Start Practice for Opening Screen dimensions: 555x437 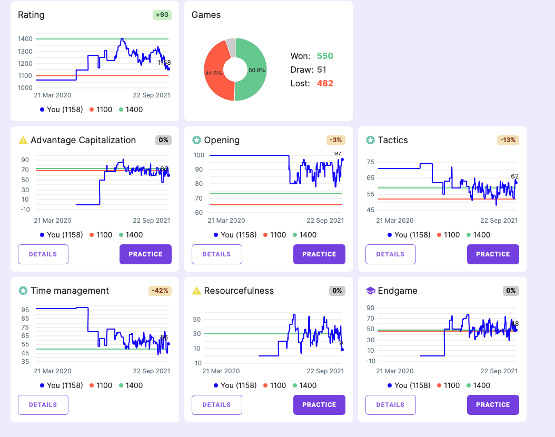point(319,254)
